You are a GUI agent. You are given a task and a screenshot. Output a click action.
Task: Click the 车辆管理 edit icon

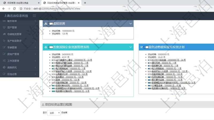[4, 47]
